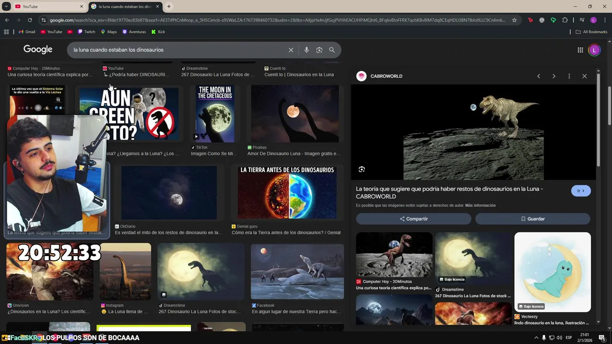Open the 'Más información' copyright link

point(480,205)
